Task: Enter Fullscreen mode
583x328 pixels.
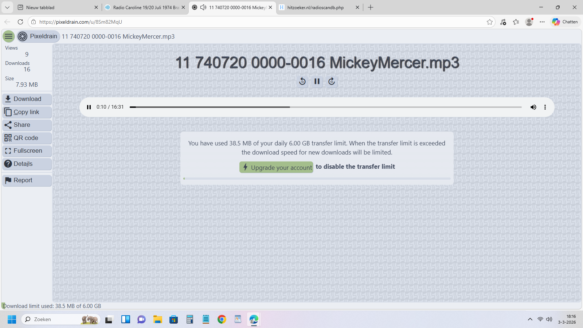Action: (x=27, y=151)
